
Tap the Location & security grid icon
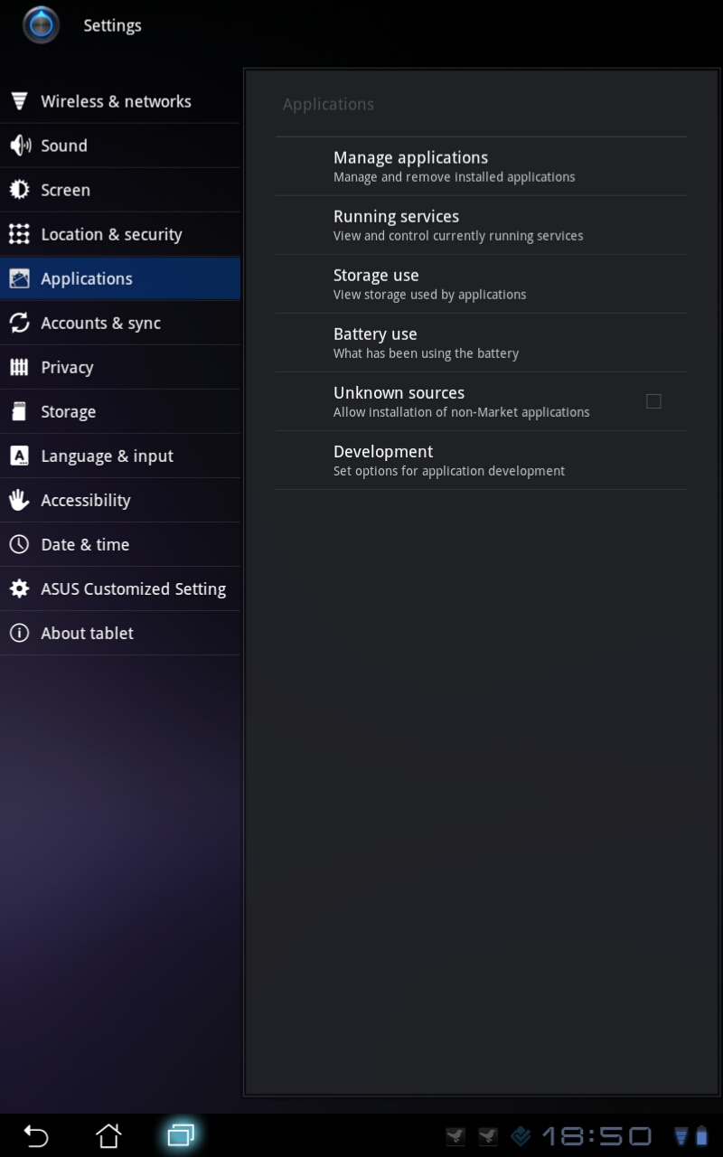pos(19,234)
